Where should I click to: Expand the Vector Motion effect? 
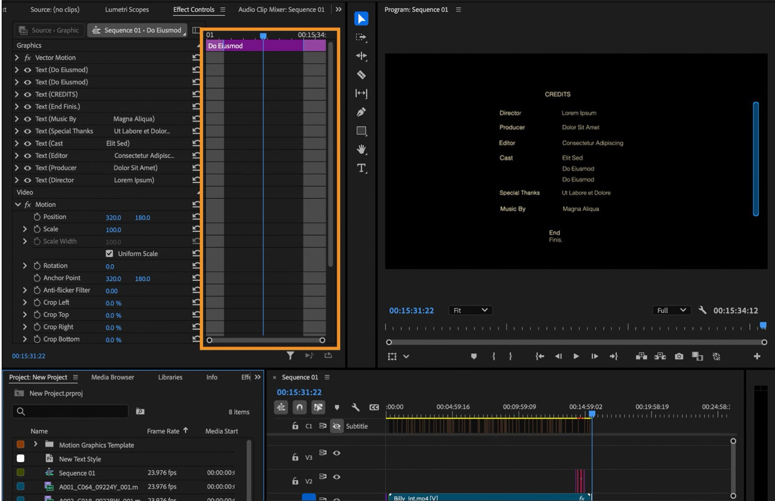pos(16,57)
